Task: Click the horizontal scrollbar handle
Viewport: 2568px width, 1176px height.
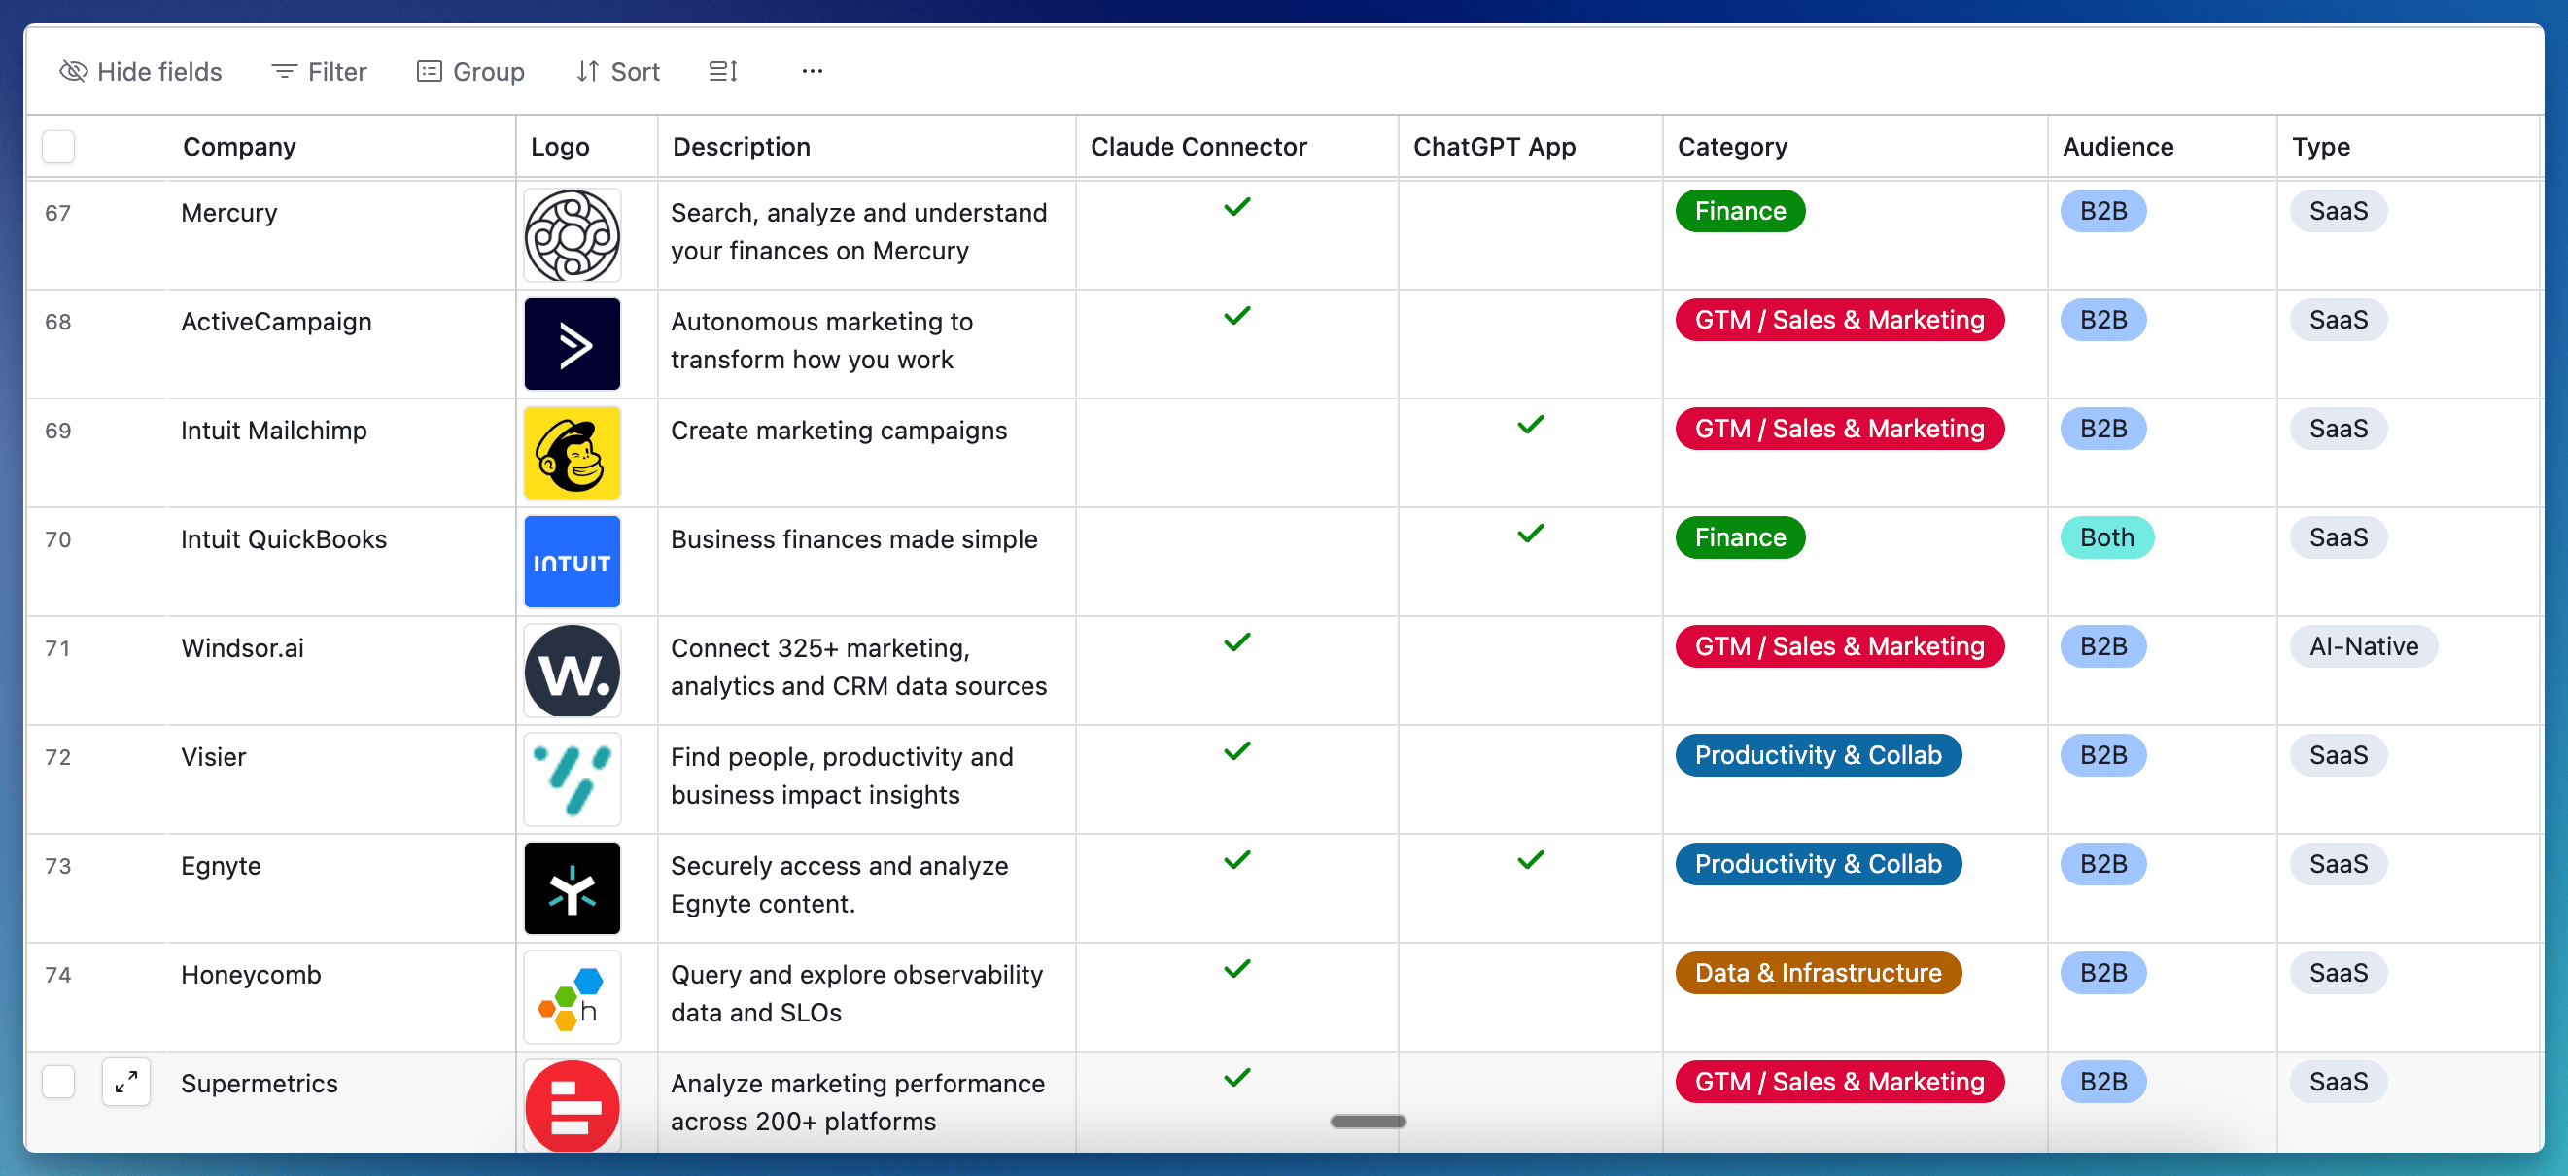Action: 1368,1122
